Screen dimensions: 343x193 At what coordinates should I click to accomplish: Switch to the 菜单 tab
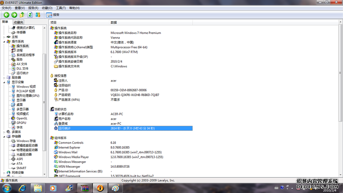(5, 22)
